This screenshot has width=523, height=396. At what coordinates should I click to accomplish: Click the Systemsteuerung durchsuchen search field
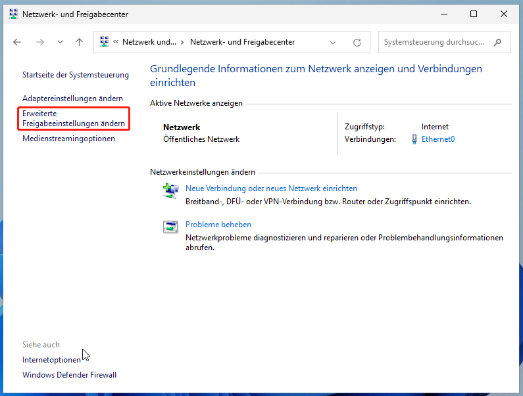click(444, 42)
